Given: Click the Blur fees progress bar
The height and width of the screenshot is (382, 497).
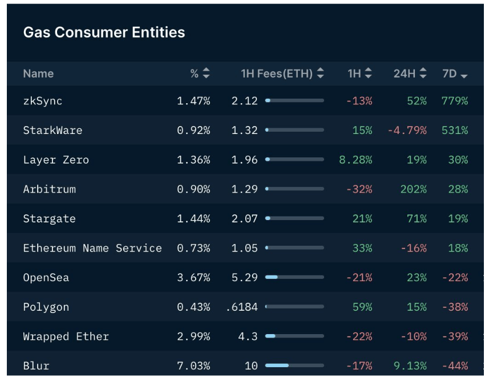Looking at the screenshot, I should pos(294,365).
